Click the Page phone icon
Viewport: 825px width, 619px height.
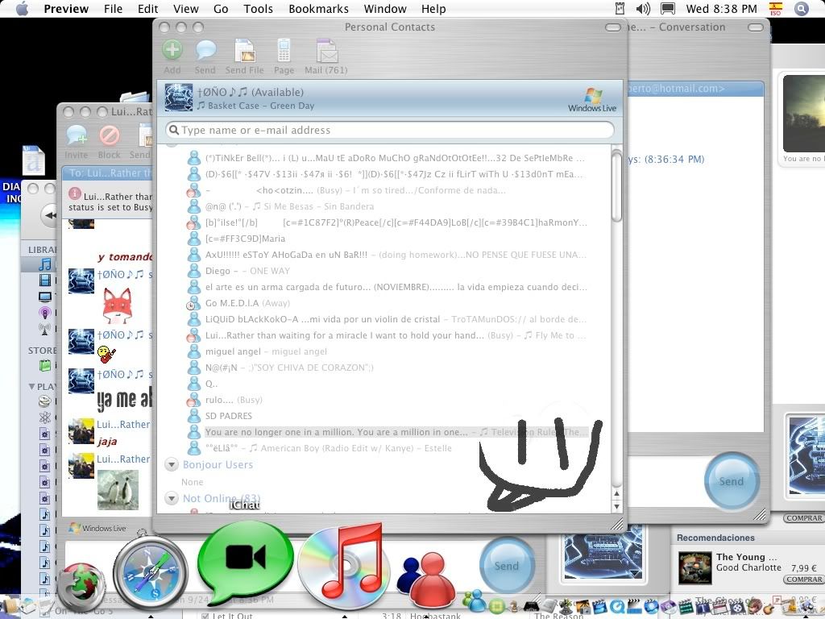coord(284,51)
